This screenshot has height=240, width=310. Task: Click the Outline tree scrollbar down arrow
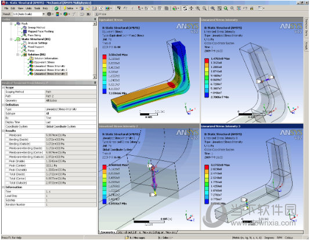click(x=95, y=77)
